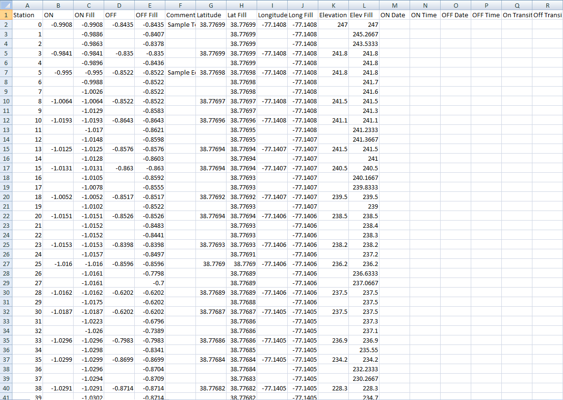
Task: Select column M header
Action: click(394, 5)
